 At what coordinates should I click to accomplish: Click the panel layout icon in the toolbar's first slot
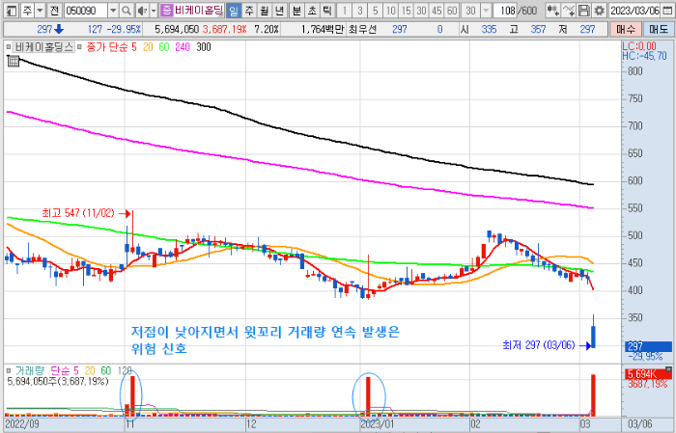12,11
